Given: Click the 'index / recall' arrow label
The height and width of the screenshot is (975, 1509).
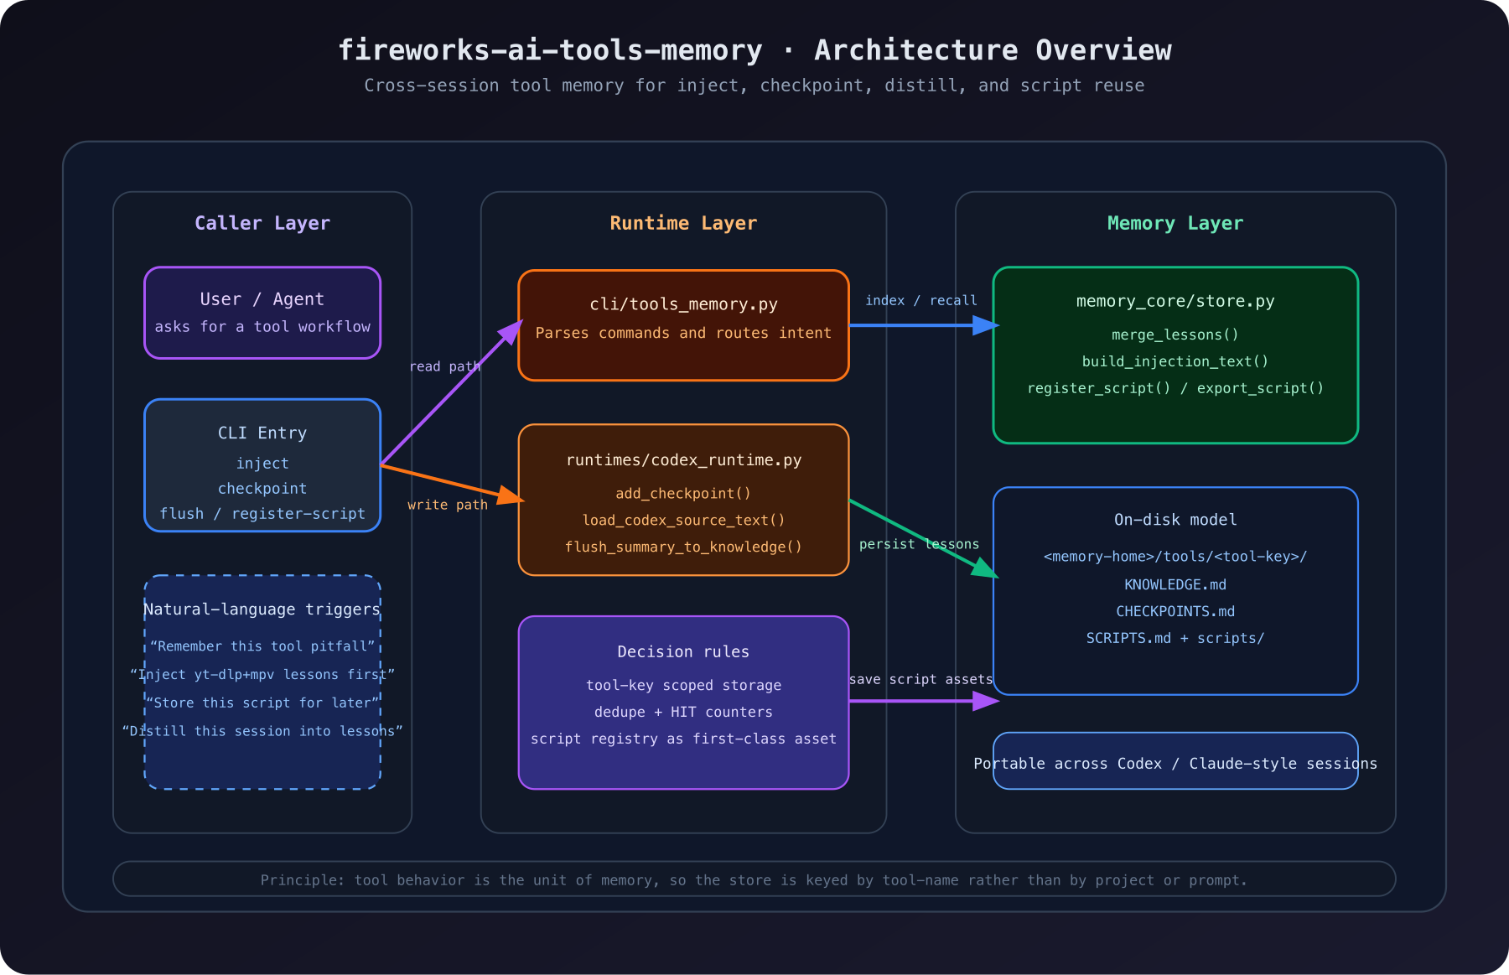Looking at the screenshot, I should [x=920, y=301].
